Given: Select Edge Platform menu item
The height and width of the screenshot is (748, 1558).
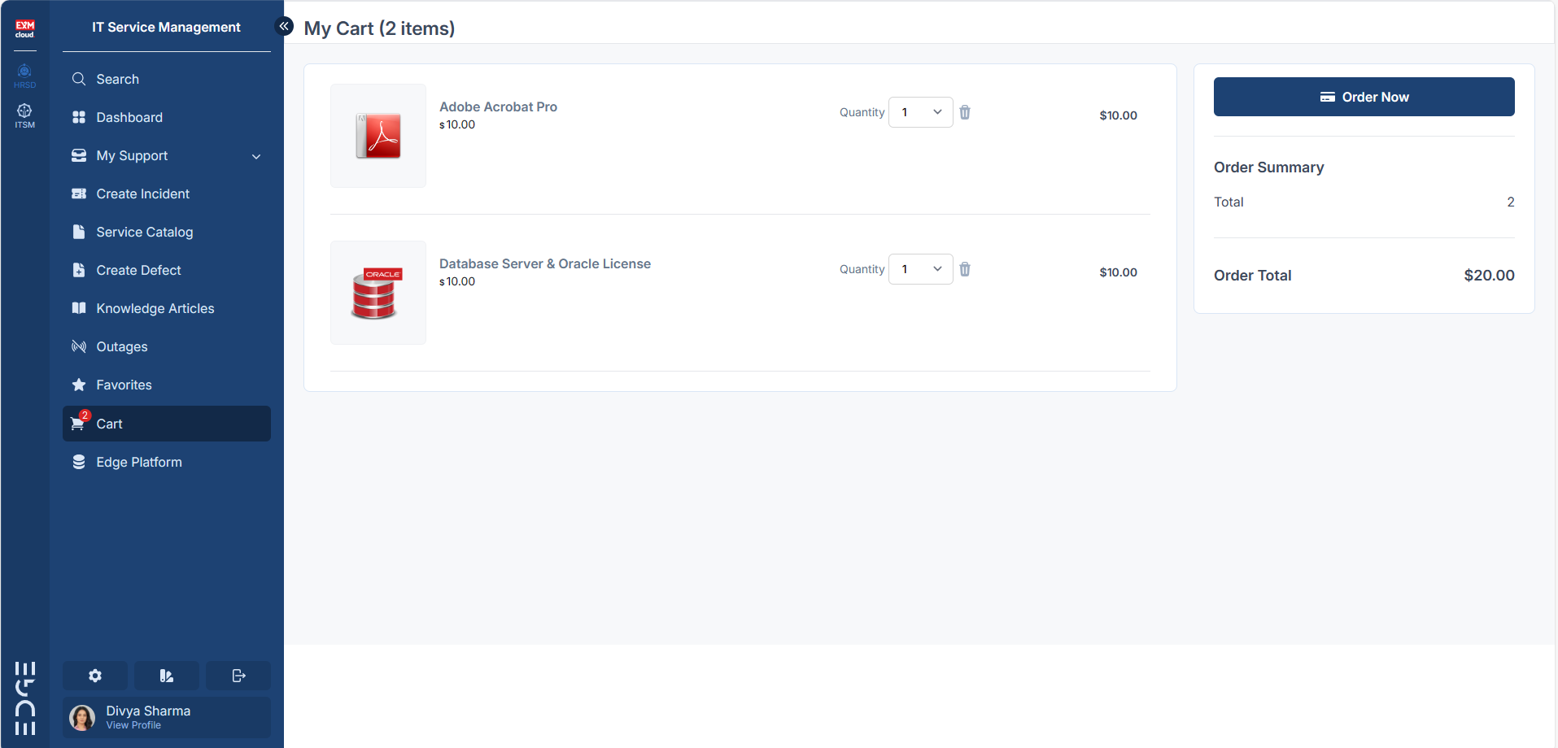Looking at the screenshot, I should [x=167, y=462].
